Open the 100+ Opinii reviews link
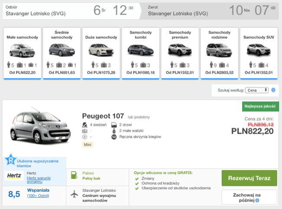This screenshot has width=282, height=209. point(38,196)
